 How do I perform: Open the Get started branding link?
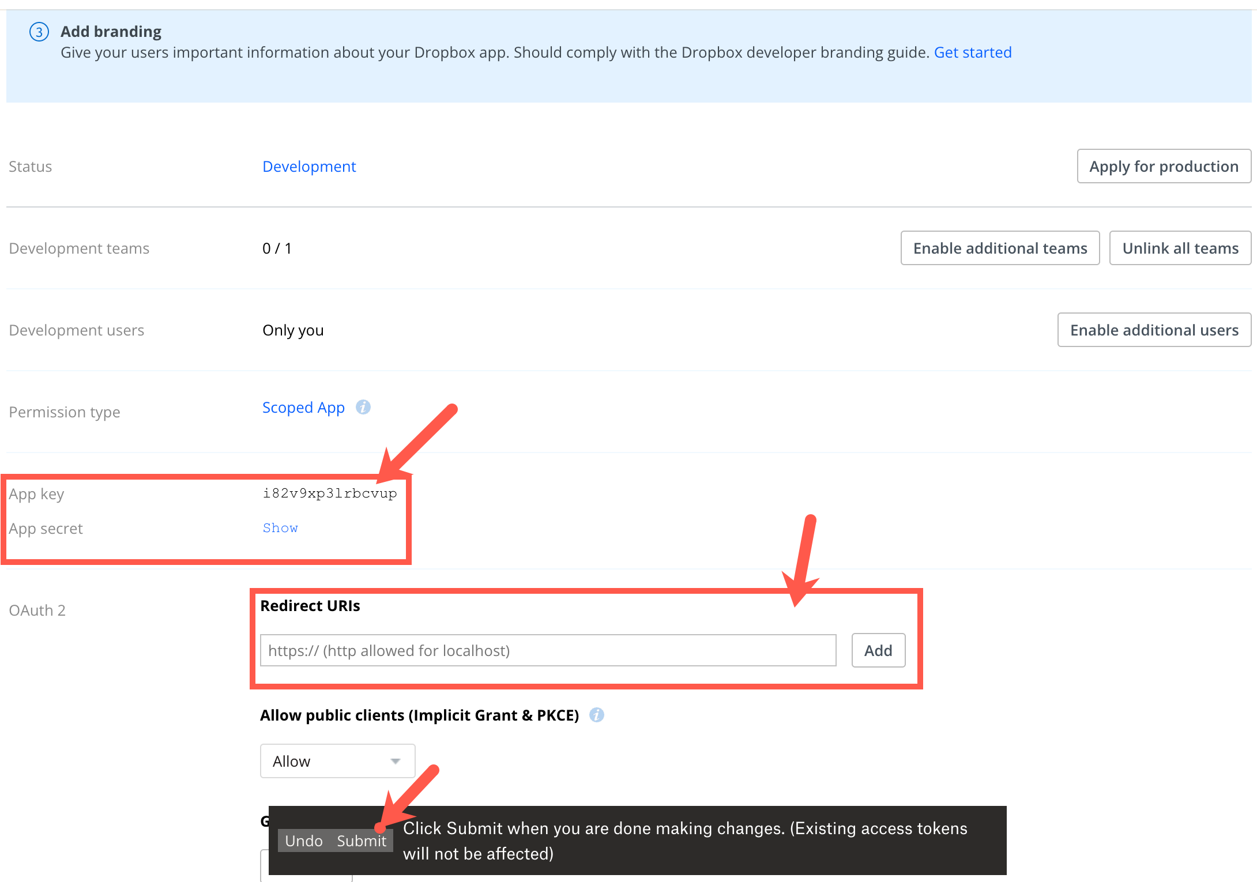point(972,52)
